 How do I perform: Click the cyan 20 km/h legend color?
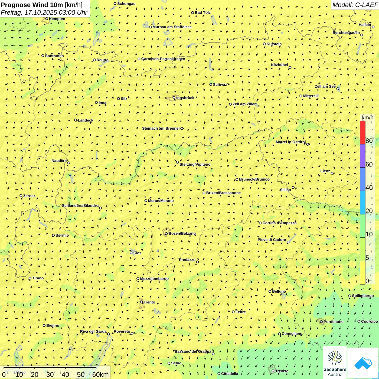[362, 203]
